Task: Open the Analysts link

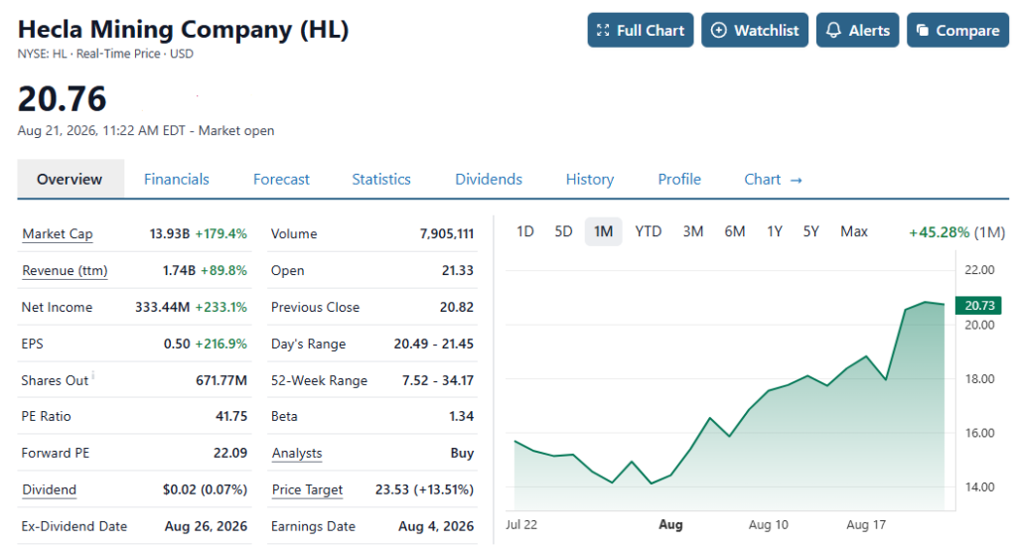Action: [x=296, y=453]
